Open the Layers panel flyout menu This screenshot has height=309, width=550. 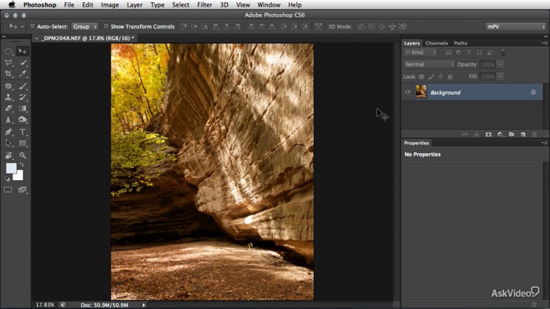click(544, 42)
